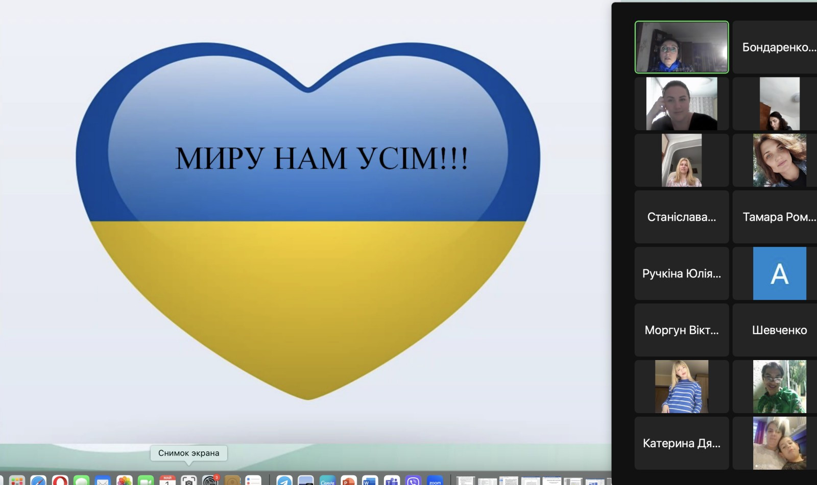Open the Messages app in the dock
The height and width of the screenshot is (485, 817).
coord(81,480)
